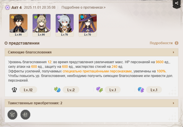Click the first mysterious acquisition round icon
The image size is (183, 127).
coord(12,115)
